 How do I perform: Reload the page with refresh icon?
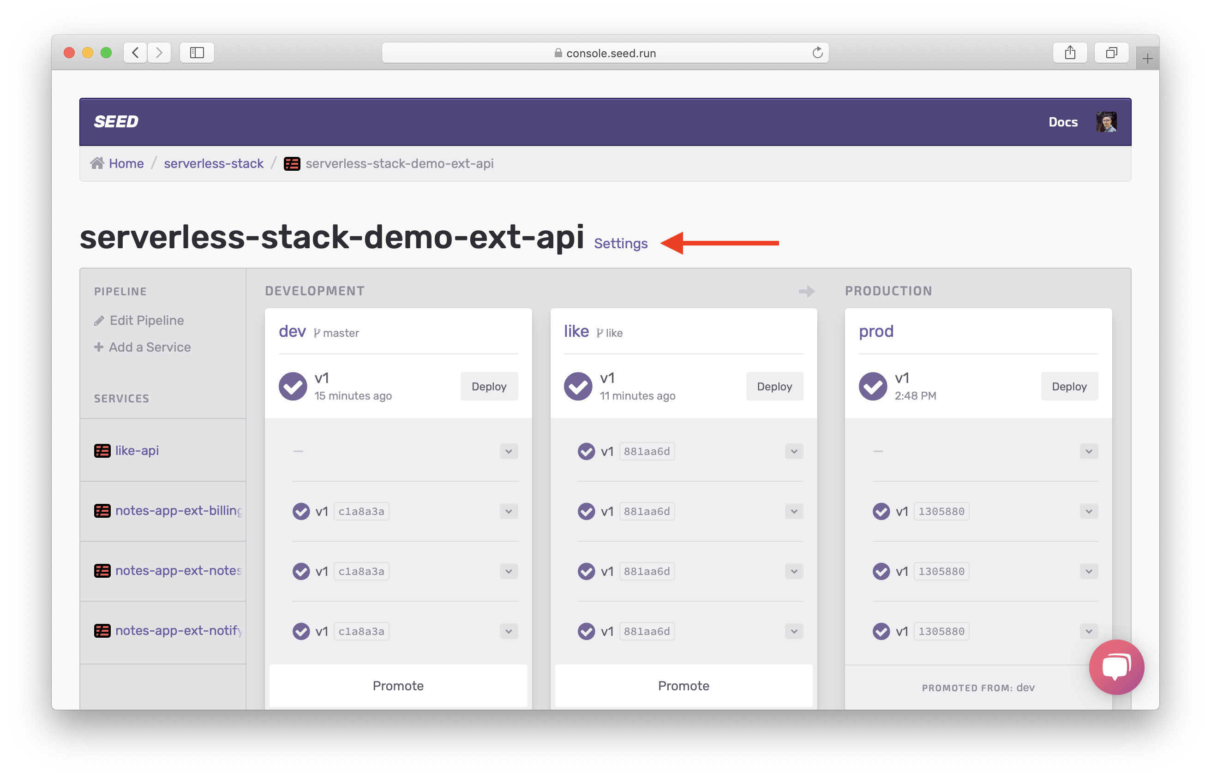point(817,53)
